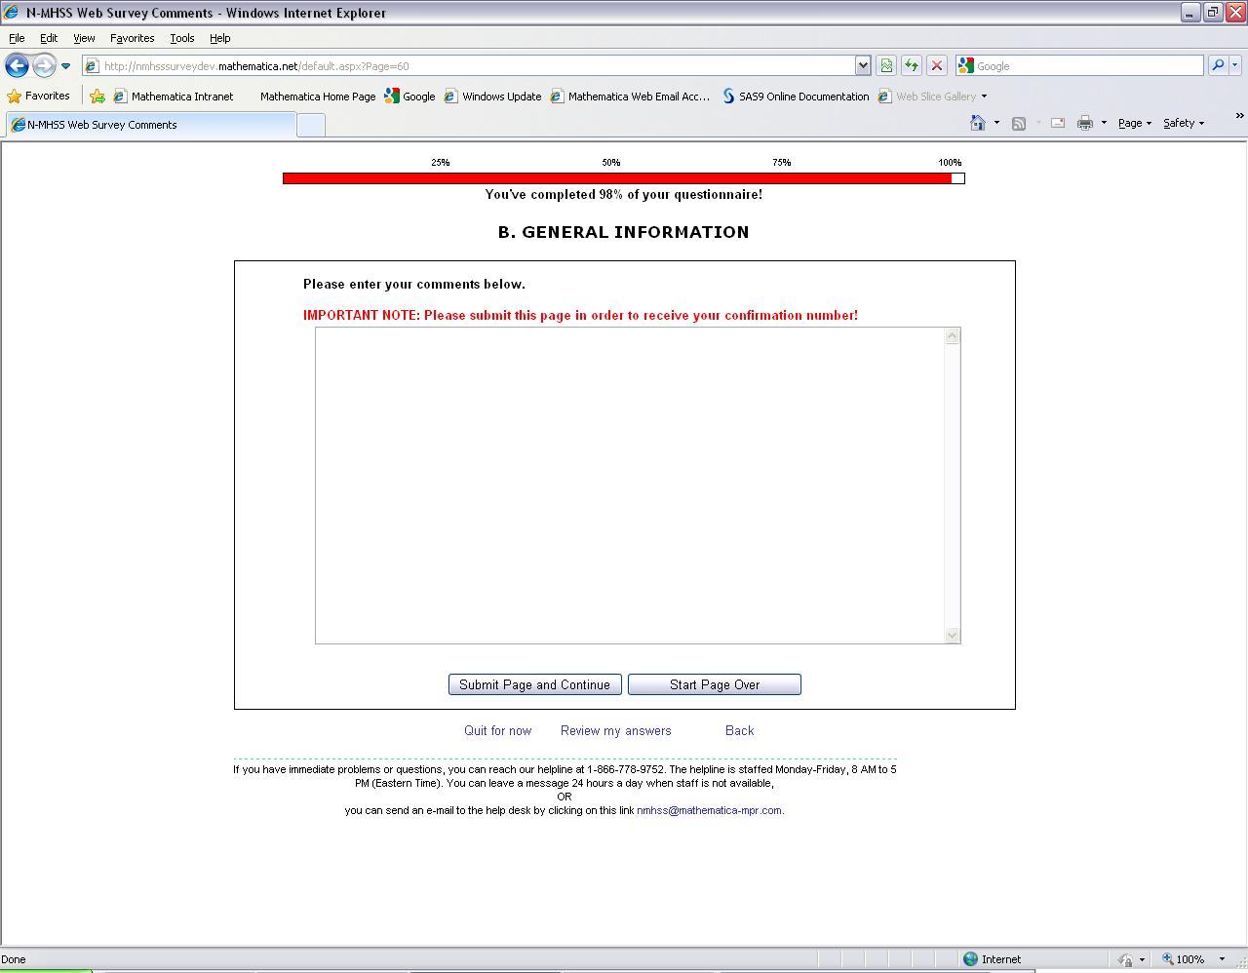Open the Mathematica Web Email Access favorite
This screenshot has width=1248, height=973.
coord(631,97)
